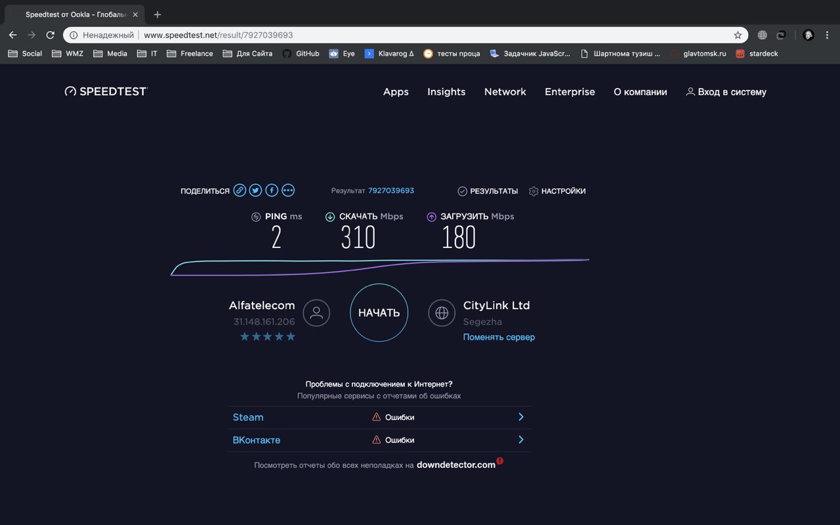Viewport: 840px width, 525px height.
Task: Open РЕЗУЛЬТАТЫ page
Action: coord(488,191)
